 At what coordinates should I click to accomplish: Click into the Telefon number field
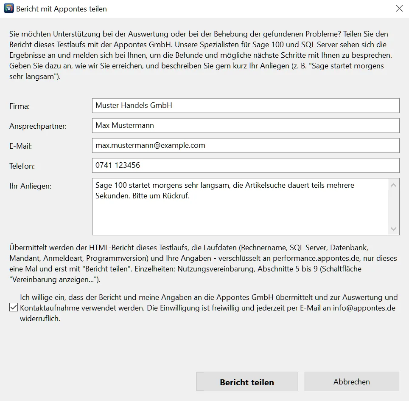click(246, 165)
